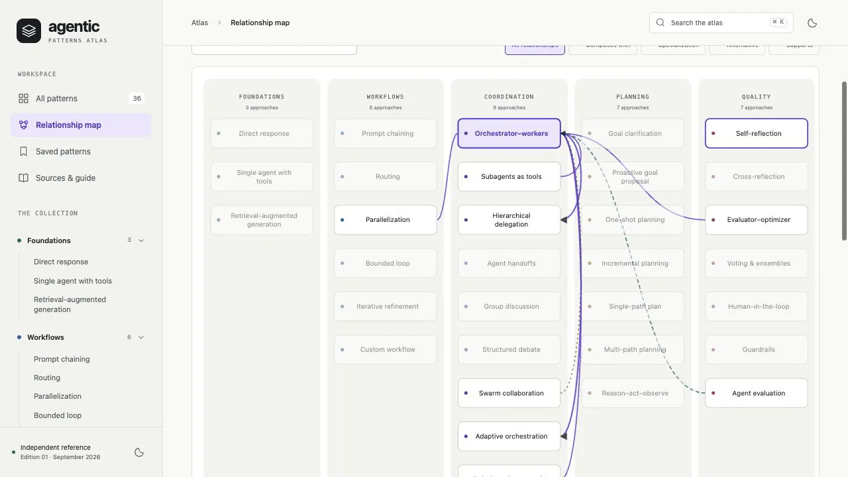Click the Evaluator–optimizer map node
Screen dimensions: 848x477
[757, 220]
